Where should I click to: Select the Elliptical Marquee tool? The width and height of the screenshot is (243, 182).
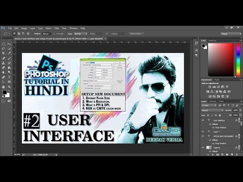tap(4, 44)
